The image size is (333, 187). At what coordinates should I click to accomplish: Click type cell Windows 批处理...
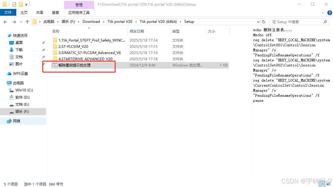pos(188,65)
